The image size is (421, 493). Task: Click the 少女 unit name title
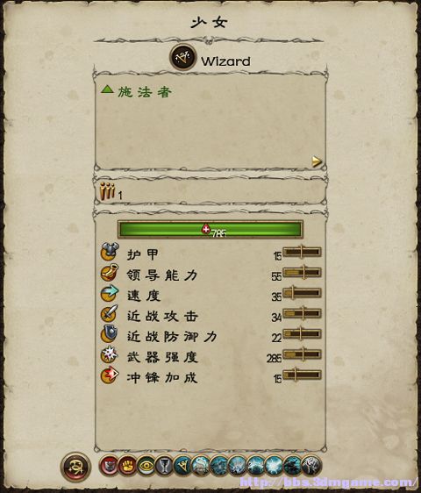(x=210, y=23)
